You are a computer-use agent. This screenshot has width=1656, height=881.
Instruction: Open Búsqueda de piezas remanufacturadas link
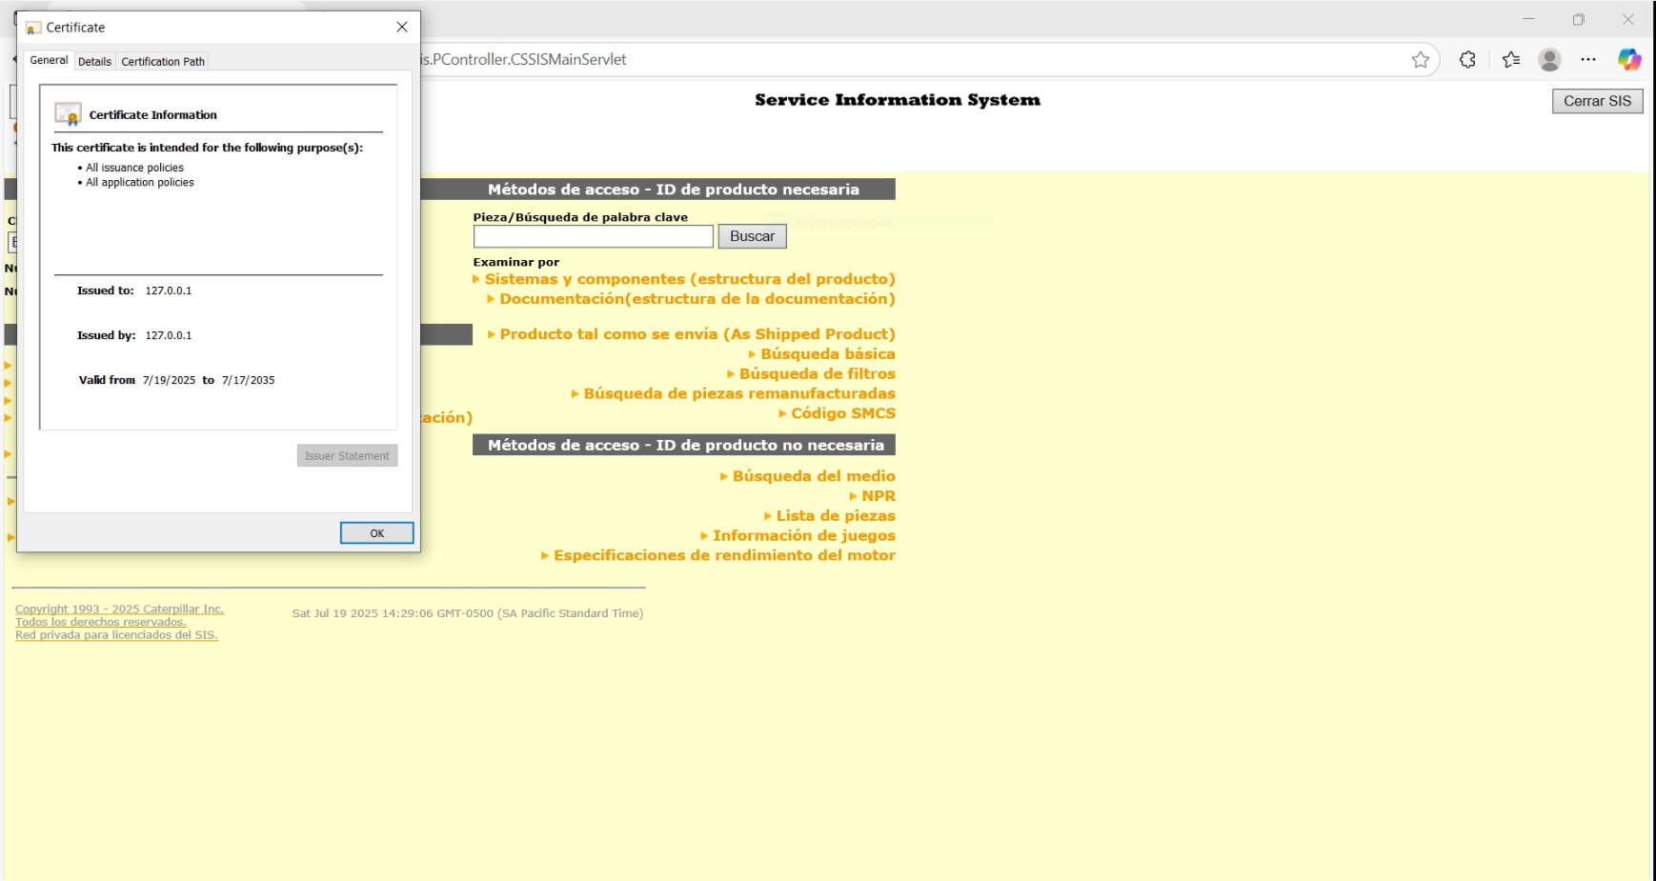(739, 393)
